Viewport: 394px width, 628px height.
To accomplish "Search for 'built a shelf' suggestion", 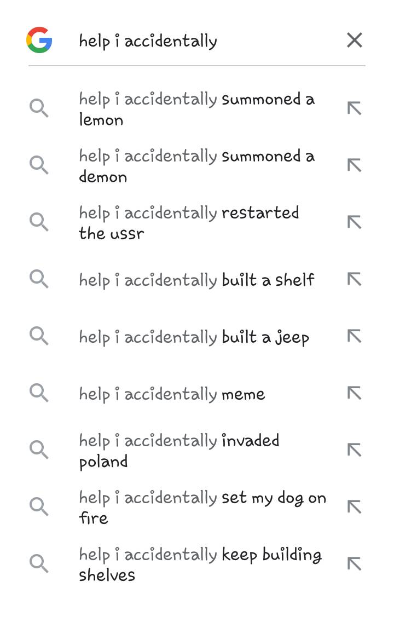I will tap(196, 280).
